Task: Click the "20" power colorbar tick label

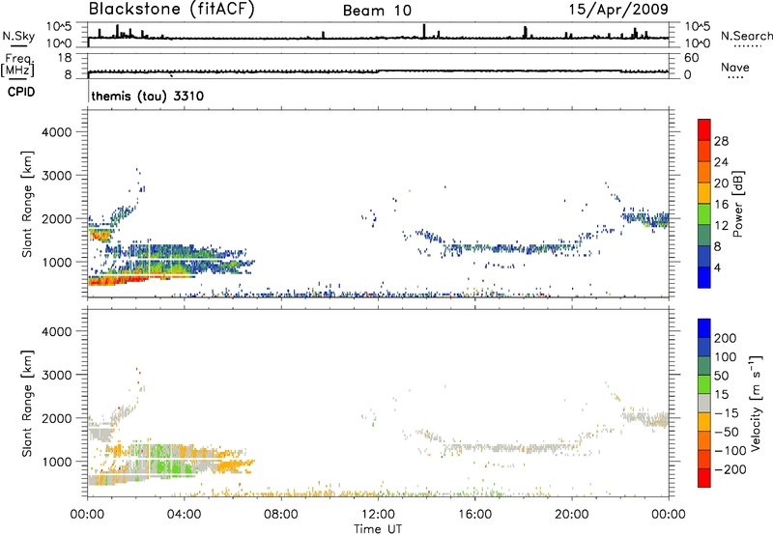Action: [x=721, y=183]
